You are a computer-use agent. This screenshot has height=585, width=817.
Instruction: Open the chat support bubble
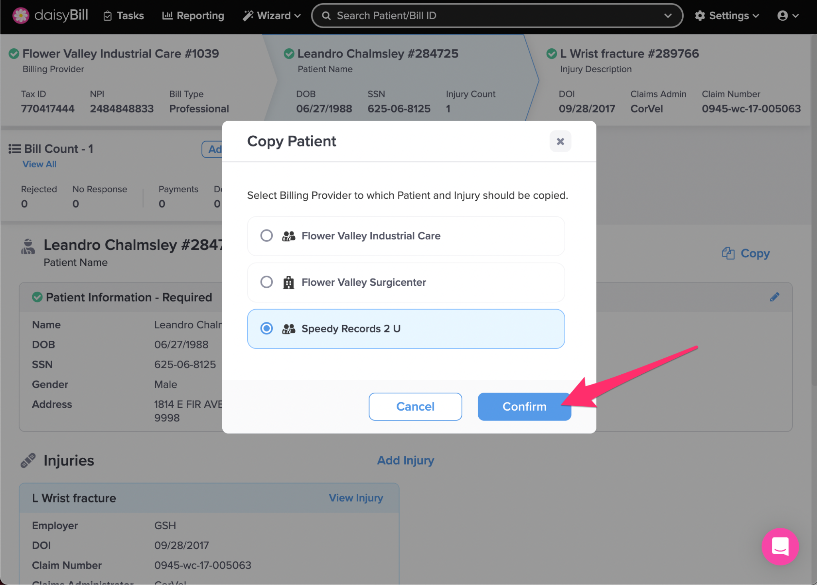780,546
